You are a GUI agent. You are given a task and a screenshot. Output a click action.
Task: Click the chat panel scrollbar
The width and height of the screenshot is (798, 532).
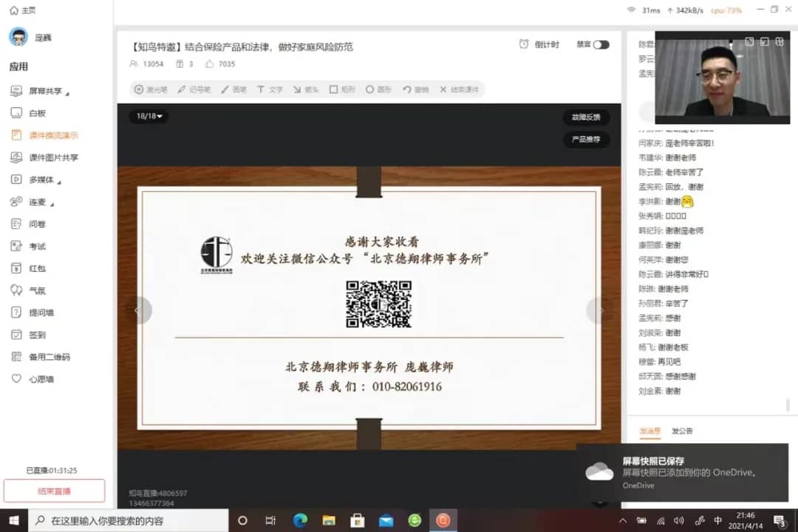788,405
